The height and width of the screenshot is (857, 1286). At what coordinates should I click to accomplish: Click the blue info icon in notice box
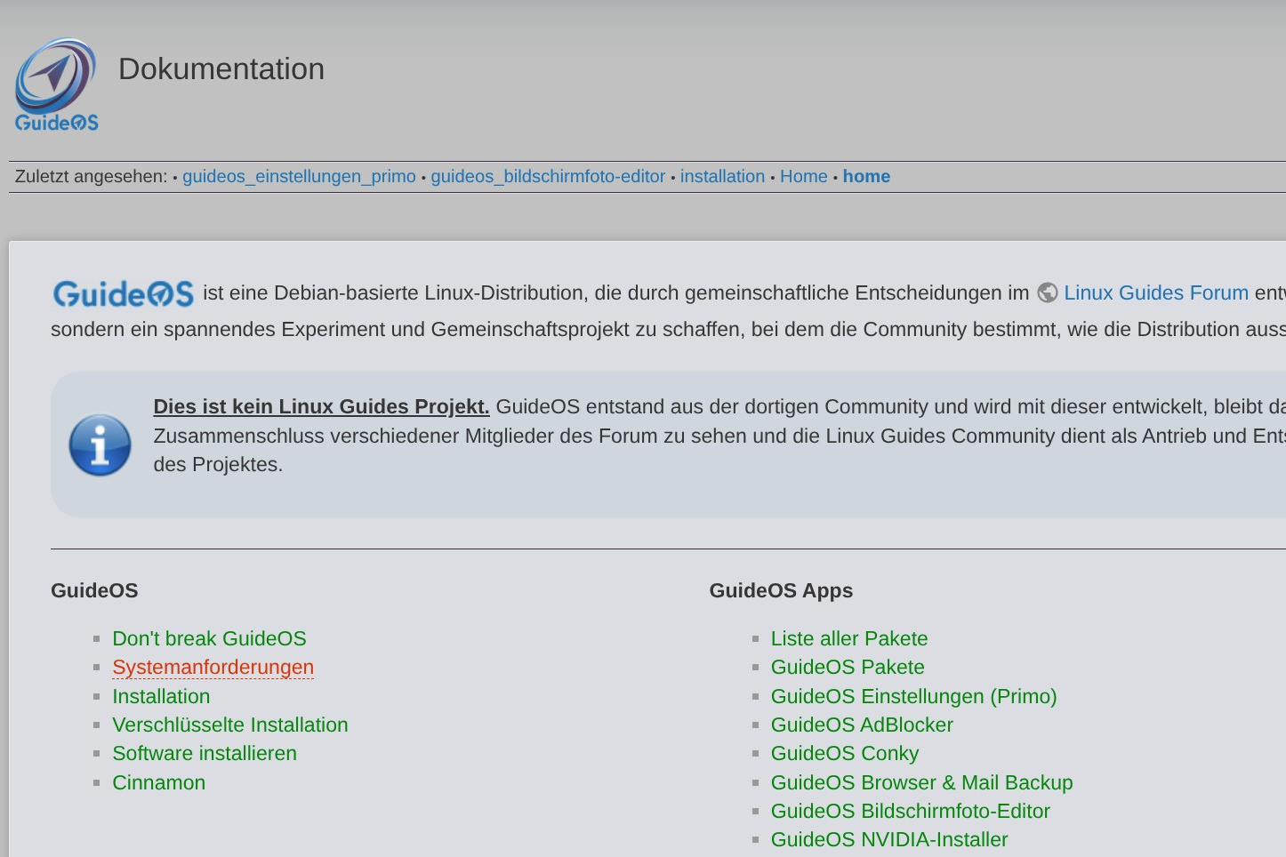point(100,445)
